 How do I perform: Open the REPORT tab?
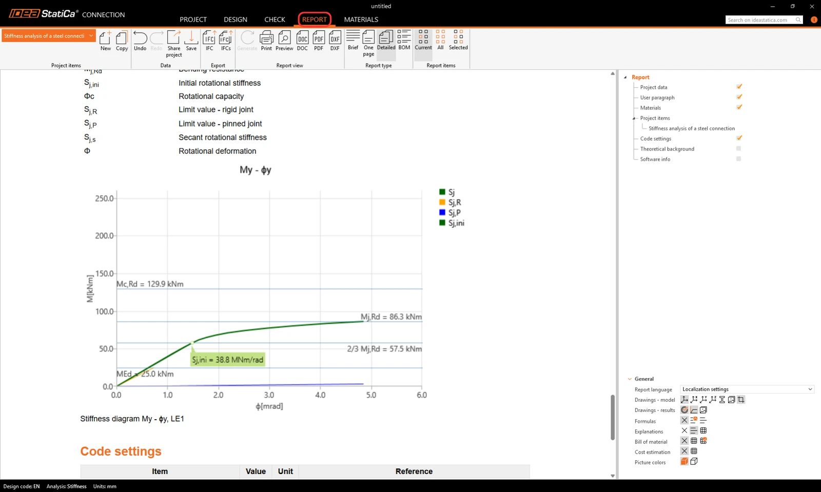(315, 19)
